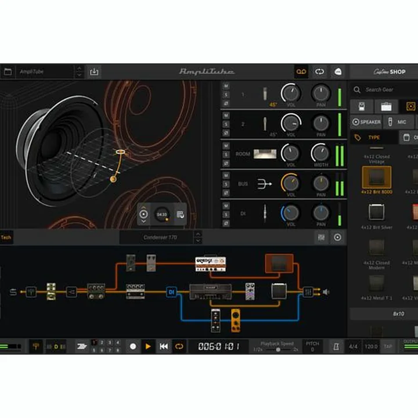418x418 pixels.
Task: Flip phase on mic channel 1
Action: click(x=226, y=103)
